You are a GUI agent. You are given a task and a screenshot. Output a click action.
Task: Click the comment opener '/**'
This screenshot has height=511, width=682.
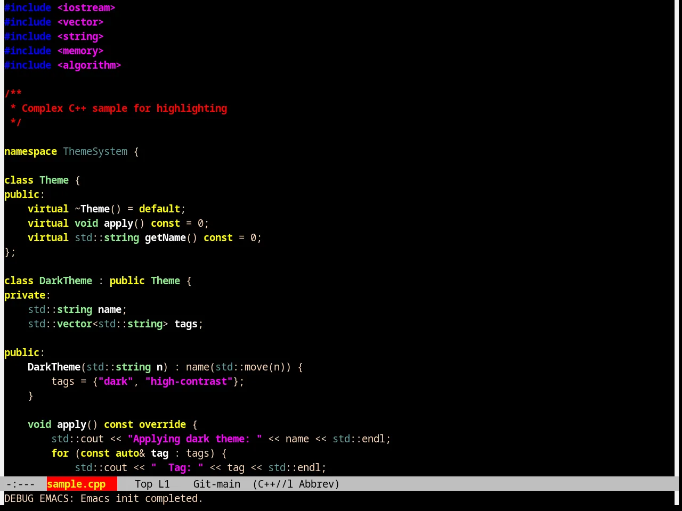pyautogui.click(x=13, y=94)
